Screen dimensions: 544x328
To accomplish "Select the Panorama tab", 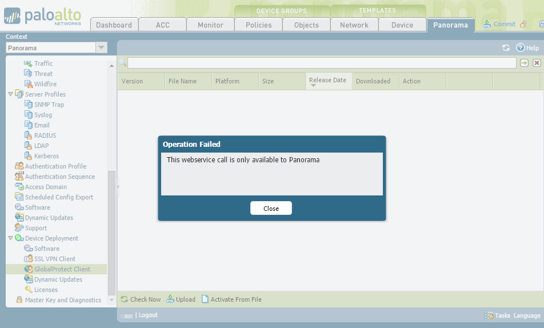I will point(450,25).
